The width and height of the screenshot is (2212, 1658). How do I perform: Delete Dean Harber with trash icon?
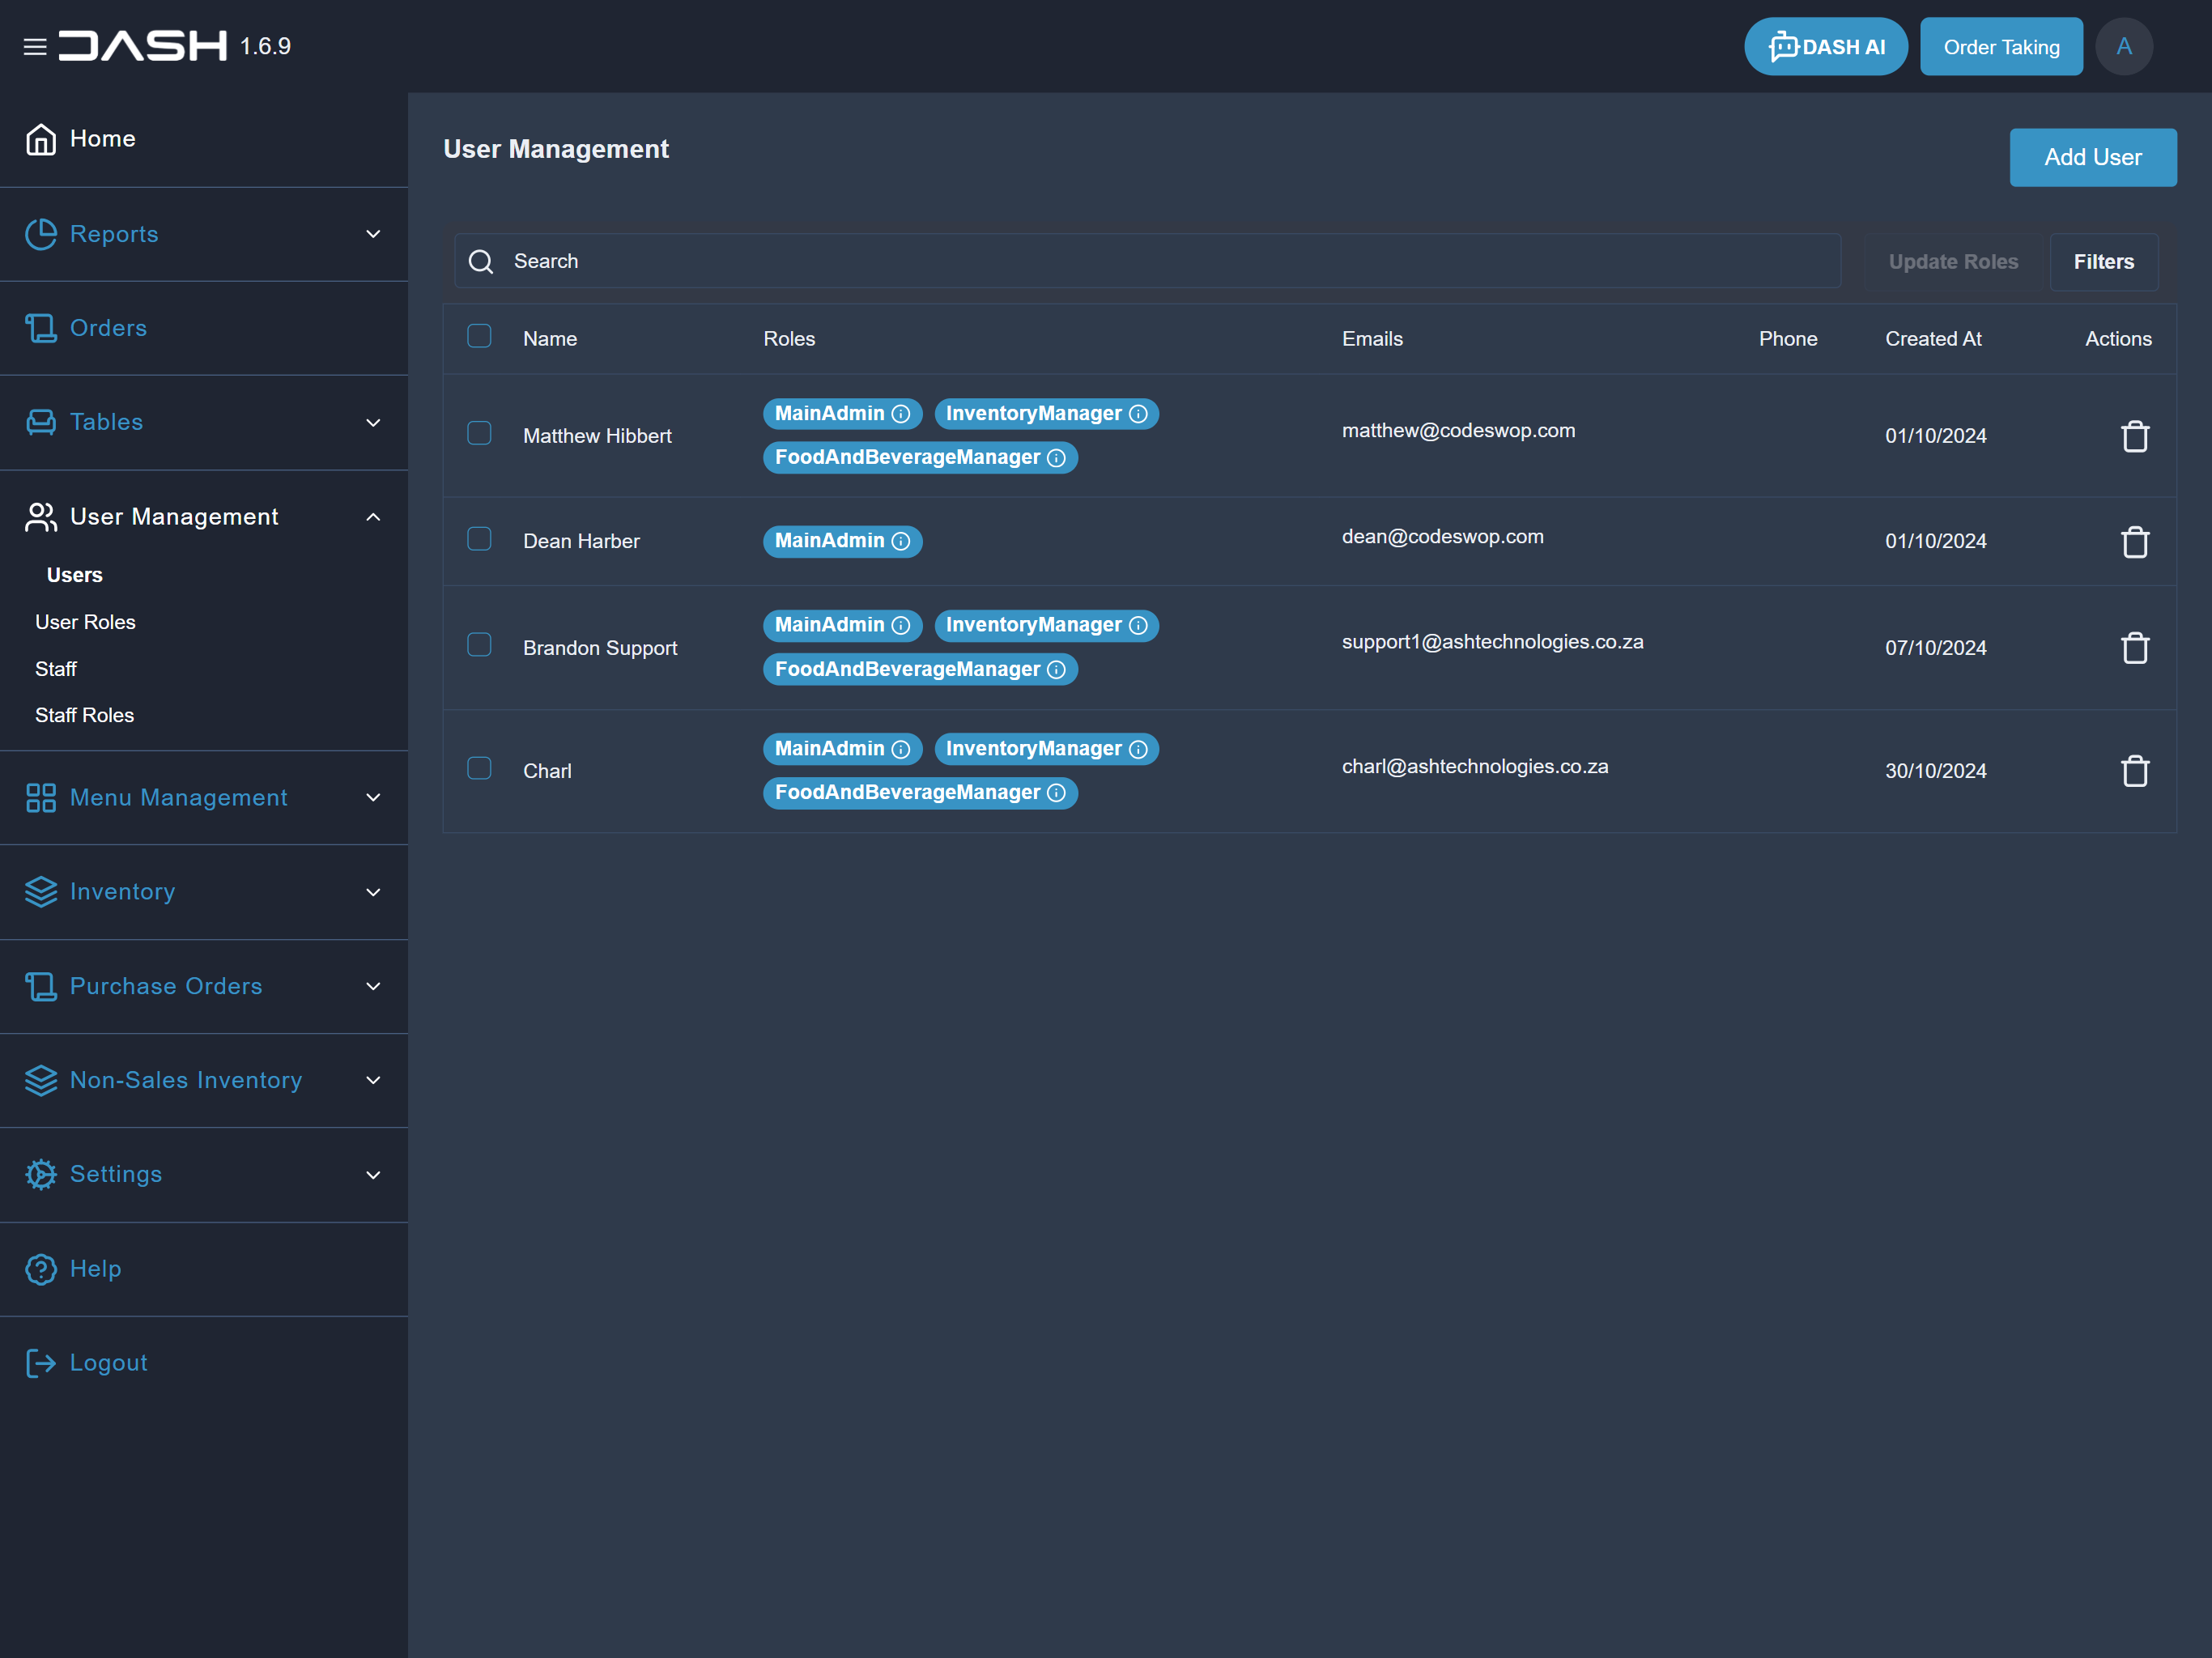[x=2135, y=541]
